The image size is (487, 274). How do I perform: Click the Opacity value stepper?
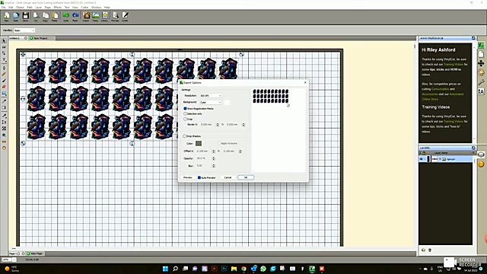tap(213, 158)
